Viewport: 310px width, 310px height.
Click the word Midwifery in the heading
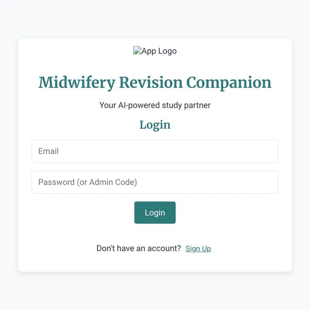(77, 83)
